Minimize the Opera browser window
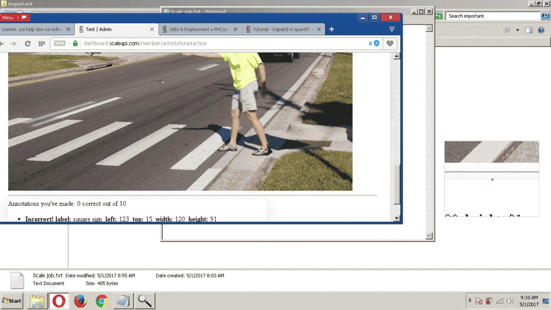This screenshot has height=310, width=551. pyautogui.click(x=363, y=17)
